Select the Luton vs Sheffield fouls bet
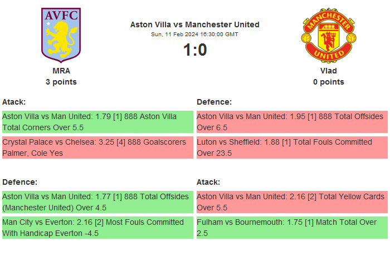This screenshot has width=390, height=256. pos(292,147)
